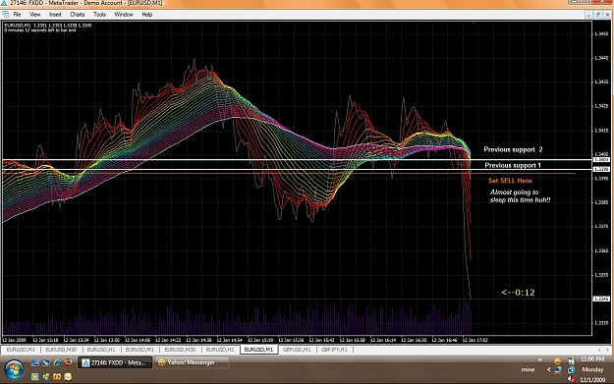Click the 1.3335 price scale label
This screenshot has height=384, width=614.
601,323
